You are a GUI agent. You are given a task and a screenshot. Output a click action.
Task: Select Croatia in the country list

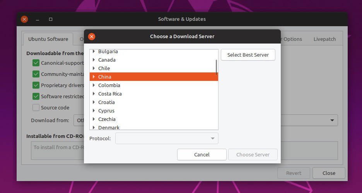tap(154, 102)
